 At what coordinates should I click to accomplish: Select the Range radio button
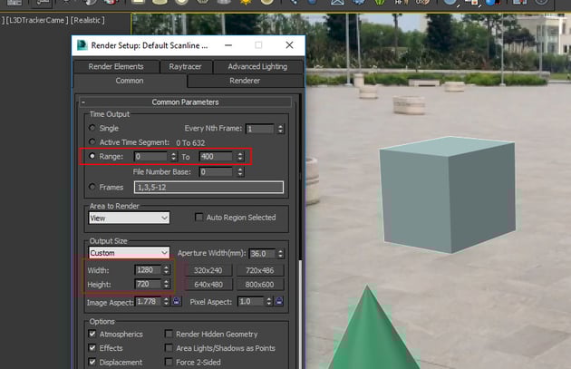(92, 156)
